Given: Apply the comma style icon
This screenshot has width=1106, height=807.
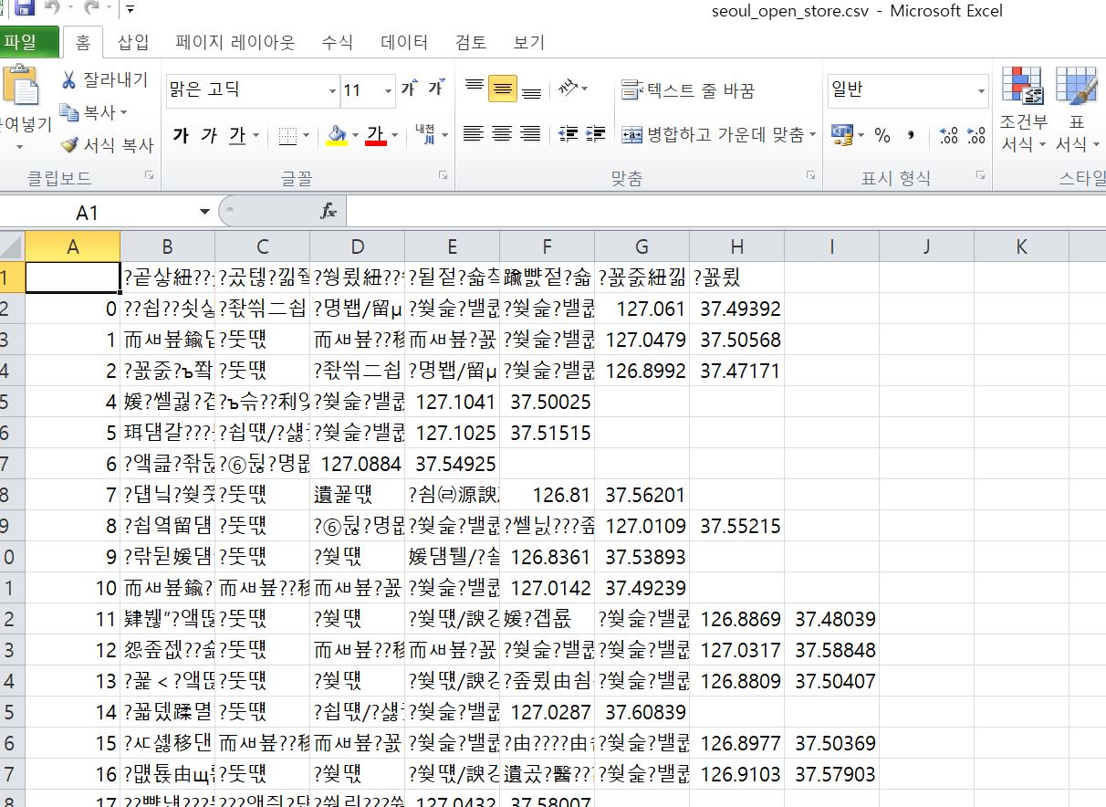Looking at the screenshot, I should (x=911, y=135).
